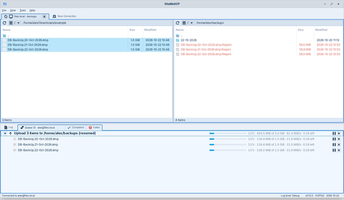344x200 pixels.
Task: Click progress bar for DB-BackUp.22-Oct-2026.dmp upload
Action: (x=228, y=150)
